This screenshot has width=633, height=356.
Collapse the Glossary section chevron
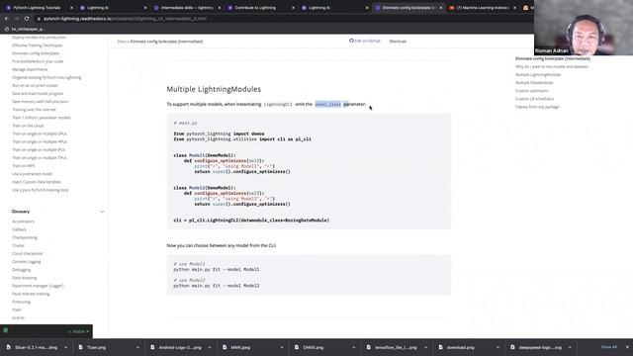click(x=102, y=212)
